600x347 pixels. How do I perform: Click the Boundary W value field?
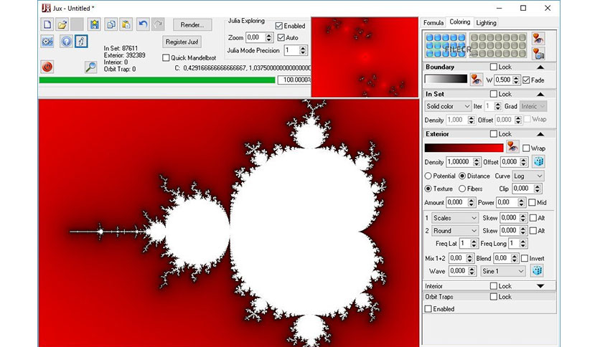[x=504, y=80]
